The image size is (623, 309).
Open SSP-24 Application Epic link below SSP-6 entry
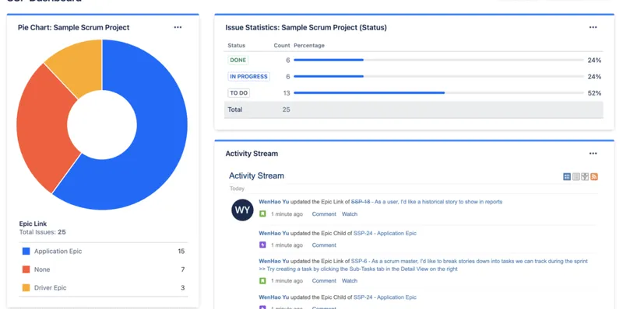pos(385,297)
